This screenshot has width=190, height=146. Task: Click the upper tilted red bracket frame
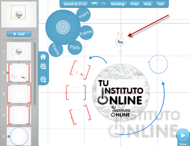coord(80,70)
